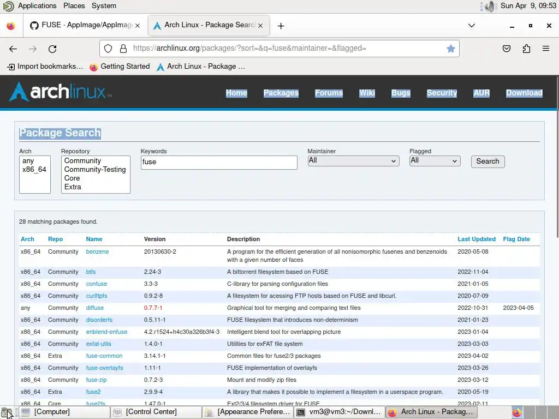Open volume control in system tray

coord(491,6)
